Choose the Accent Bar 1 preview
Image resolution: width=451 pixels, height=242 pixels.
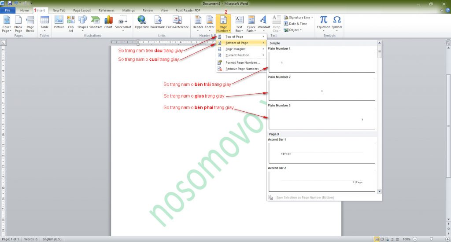[322, 153]
